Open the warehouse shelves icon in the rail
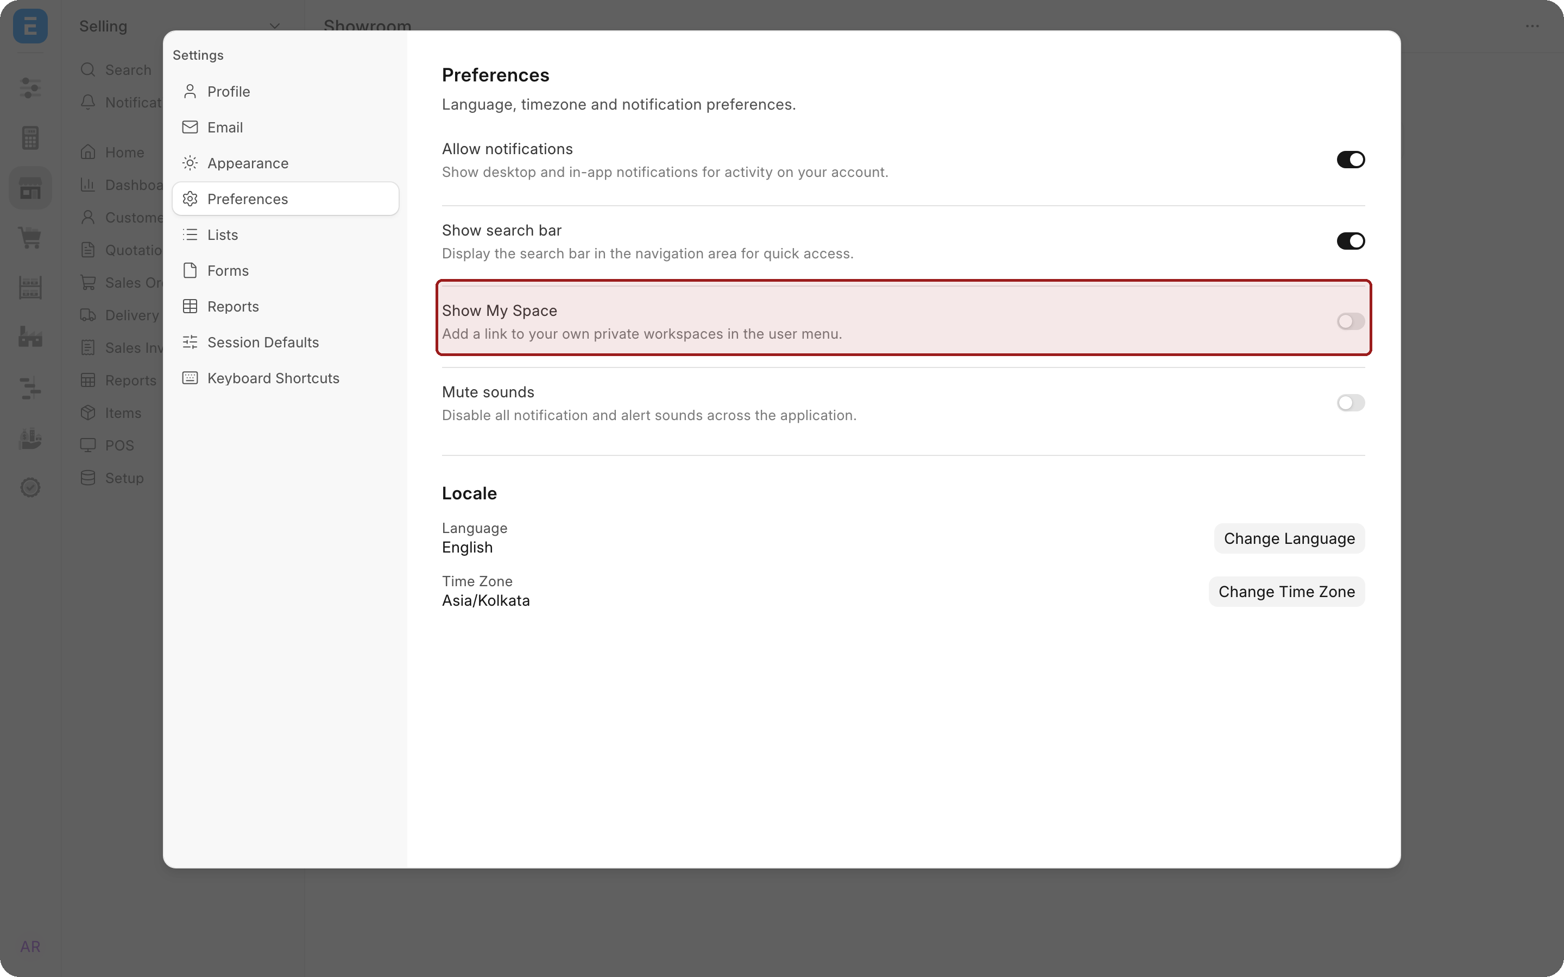The height and width of the screenshot is (977, 1564). tap(30, 288)
